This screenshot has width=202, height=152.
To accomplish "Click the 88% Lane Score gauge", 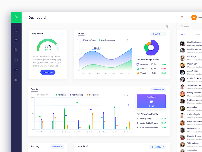I will coord(47,46).
